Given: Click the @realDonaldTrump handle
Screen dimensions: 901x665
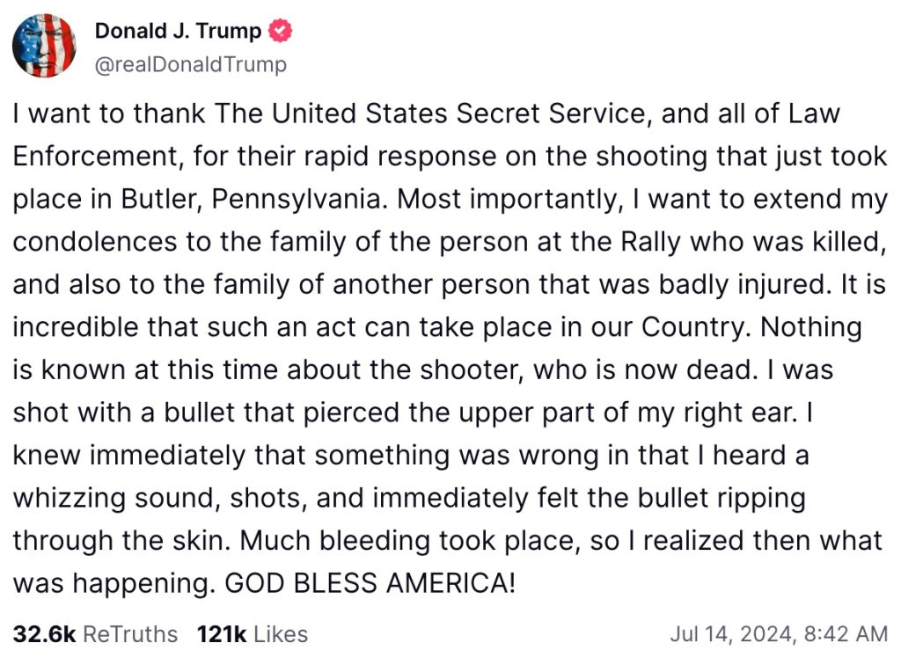Looking at the screenshot, I should tap(190, 64).
